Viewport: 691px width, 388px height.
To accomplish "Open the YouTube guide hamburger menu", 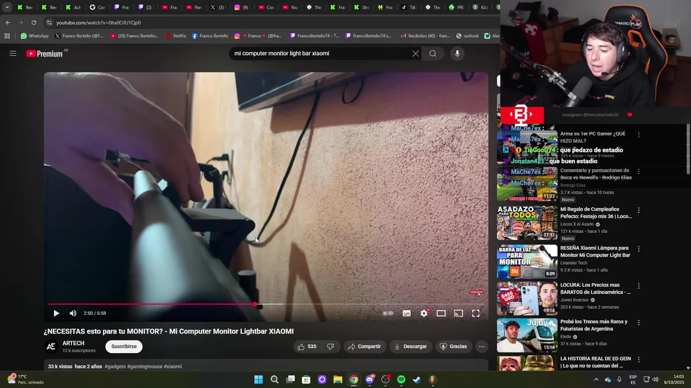I will (13, 53).
